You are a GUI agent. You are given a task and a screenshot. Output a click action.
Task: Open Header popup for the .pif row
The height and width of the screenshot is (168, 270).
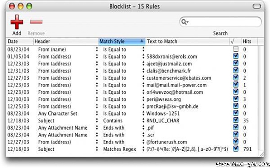coord(97,128)
